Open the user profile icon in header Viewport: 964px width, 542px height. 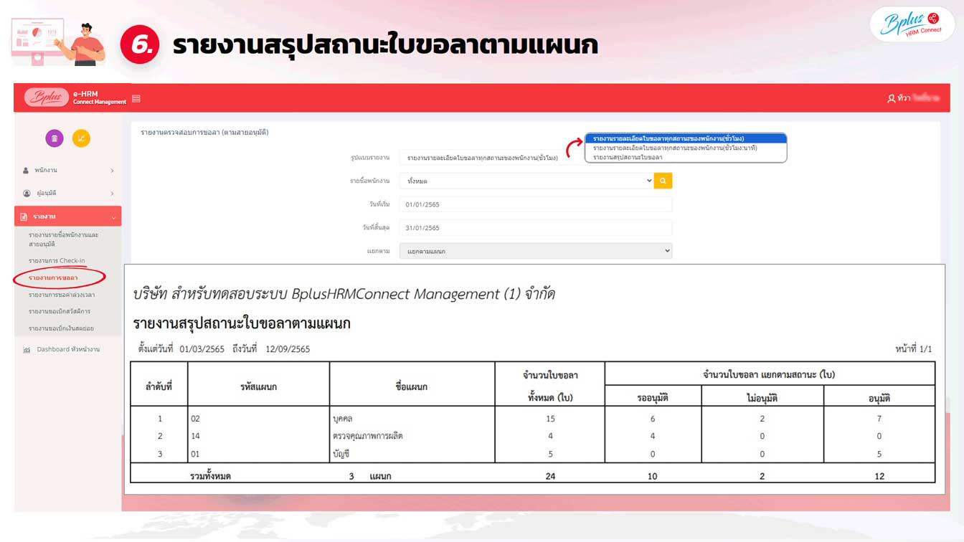click(892, 98)
